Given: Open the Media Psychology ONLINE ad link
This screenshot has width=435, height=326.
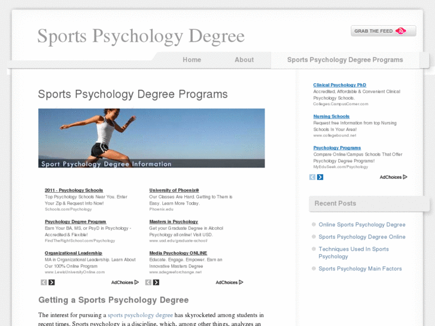Looking at the screenshot, I should [178, 253].
